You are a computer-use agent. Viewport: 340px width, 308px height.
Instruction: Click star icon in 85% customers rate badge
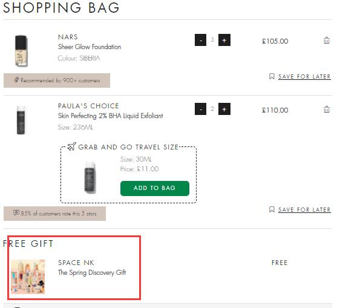coord(16,213)
